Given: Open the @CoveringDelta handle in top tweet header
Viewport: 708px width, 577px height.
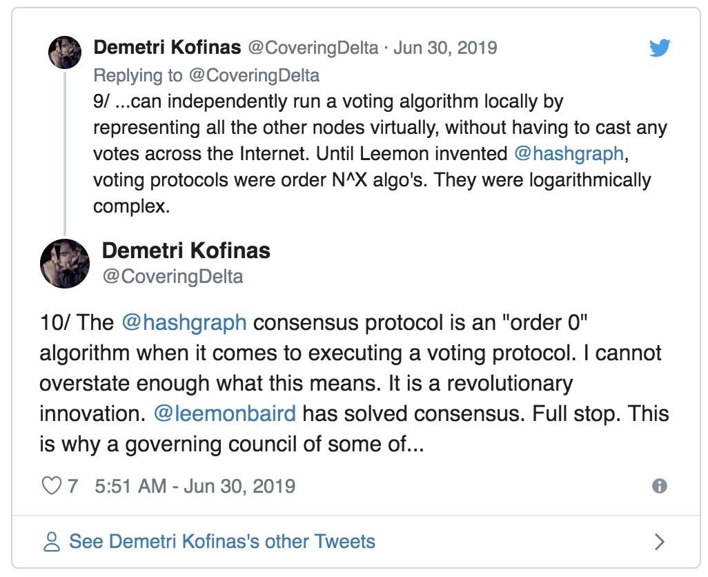Looking at the screenshot, I should [x=313, y=48].
